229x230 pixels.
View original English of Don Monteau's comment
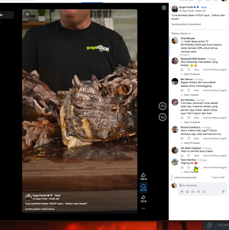(215, 118)
